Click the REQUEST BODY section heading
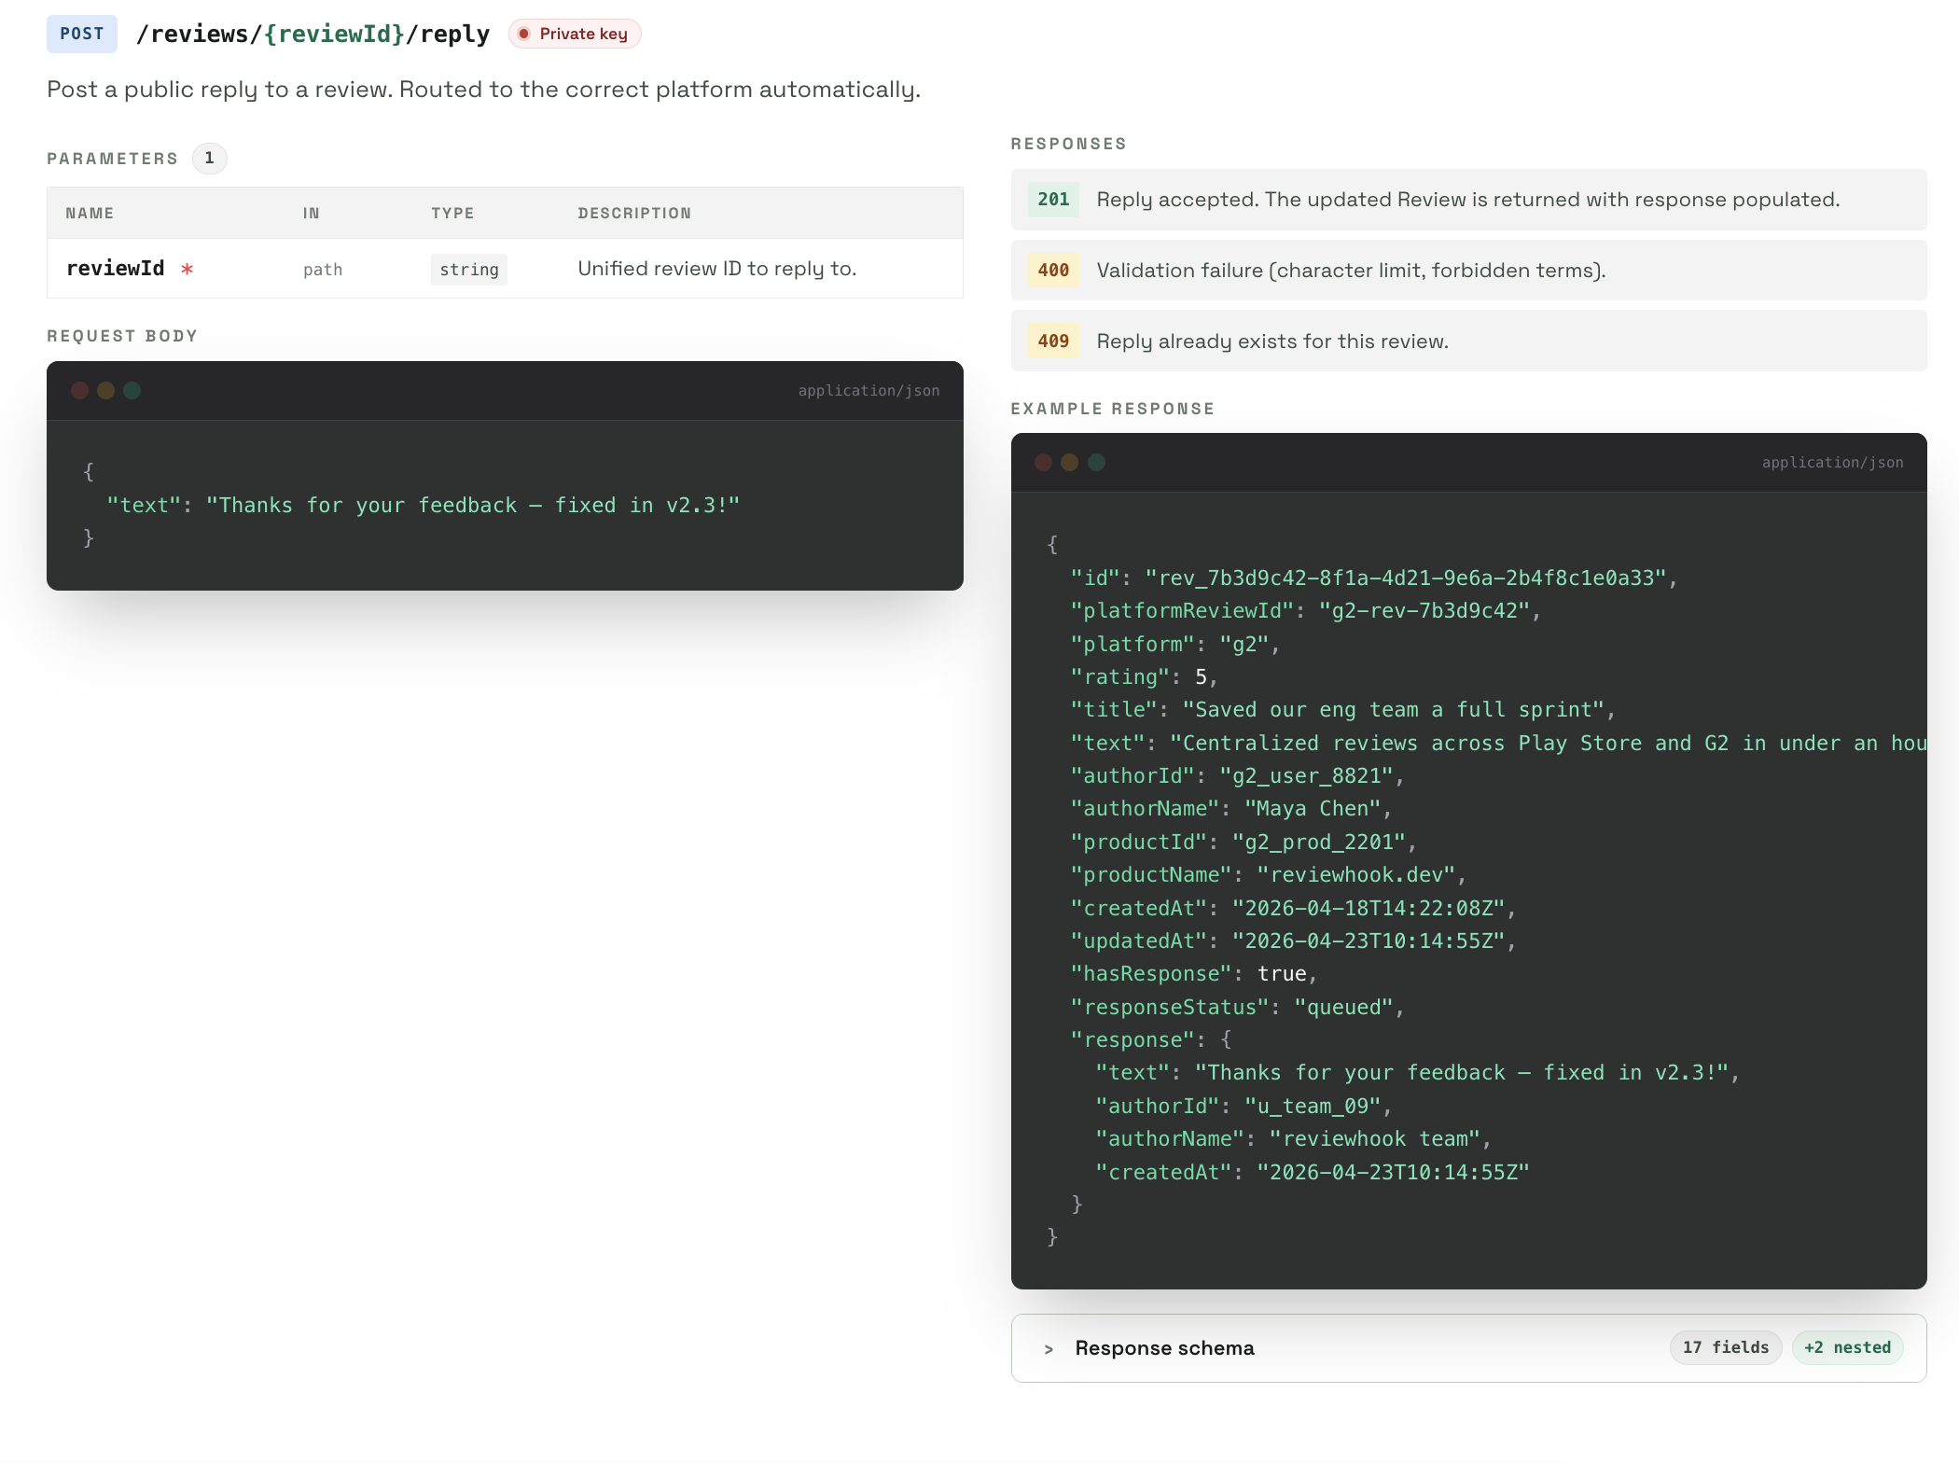Image resolution: width=1959 pixels, height=1463 pixels. click(122, 336)
